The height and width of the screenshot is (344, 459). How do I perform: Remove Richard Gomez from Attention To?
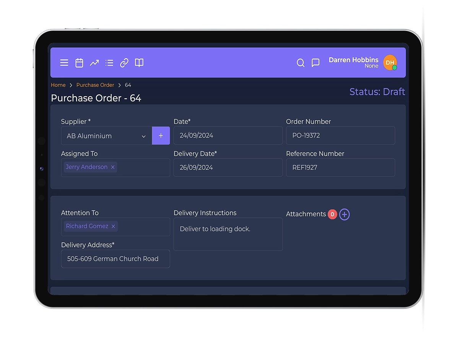coord(113,226)
